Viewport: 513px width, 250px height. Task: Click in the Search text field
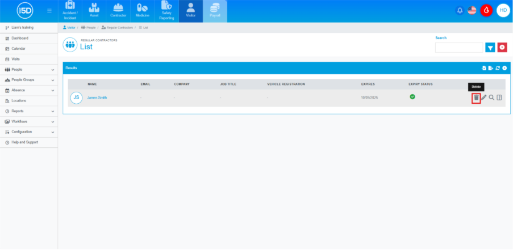pyautogui.click(x=458, y=48)
